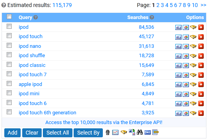The width and height of the screenshot is (208, 140).
Task: Toggle the header select-all checkbox
Action: (x=9, y=17)
